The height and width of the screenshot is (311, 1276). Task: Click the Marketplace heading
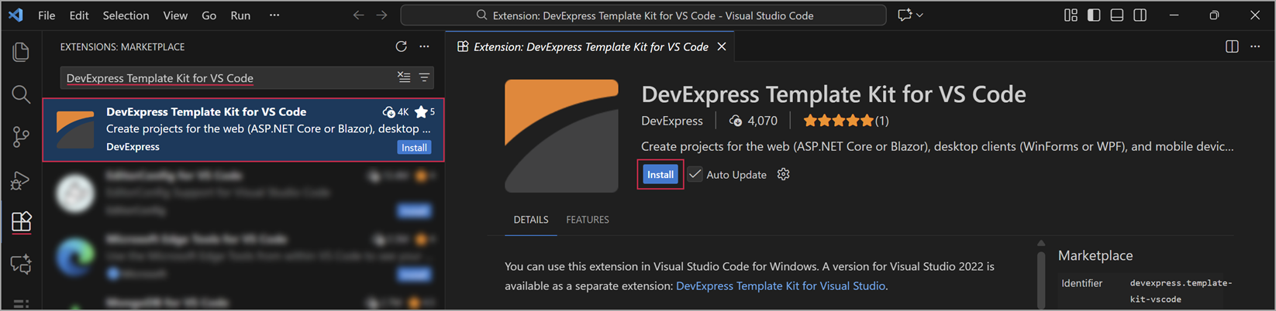click(x=1095, y=255)
